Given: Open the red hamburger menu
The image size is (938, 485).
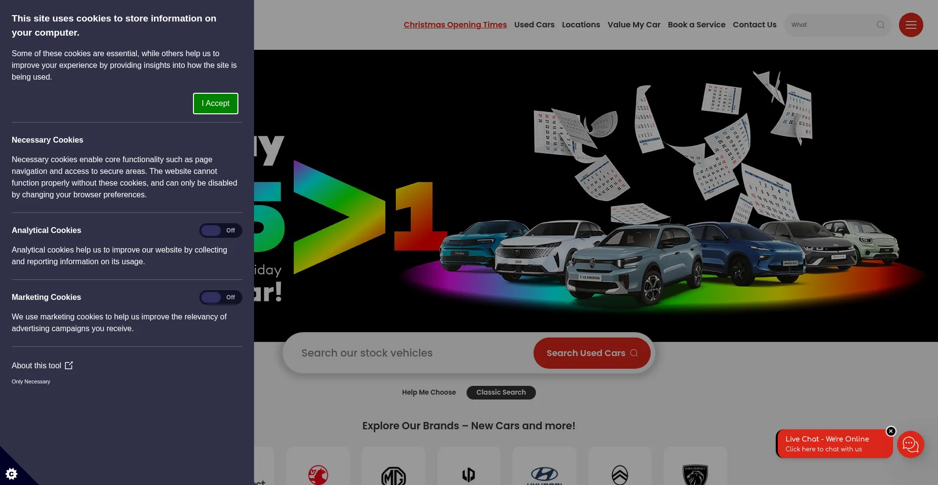Looking at the screenshot, I should (x=911, y=25).
